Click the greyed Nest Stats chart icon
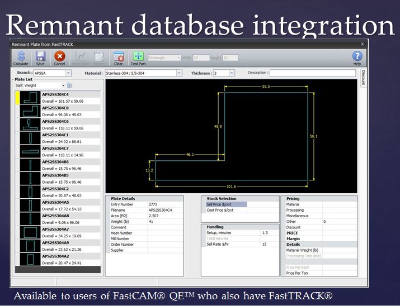Screen dimensions: 400x306 coord(81,56)
